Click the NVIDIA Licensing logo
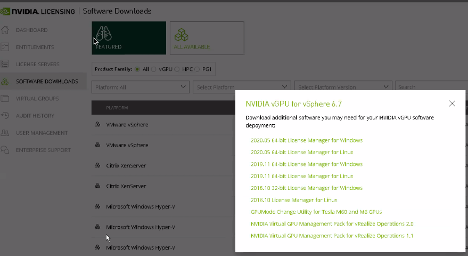This screenshot has height=256, width=468. tap(38, 11)
